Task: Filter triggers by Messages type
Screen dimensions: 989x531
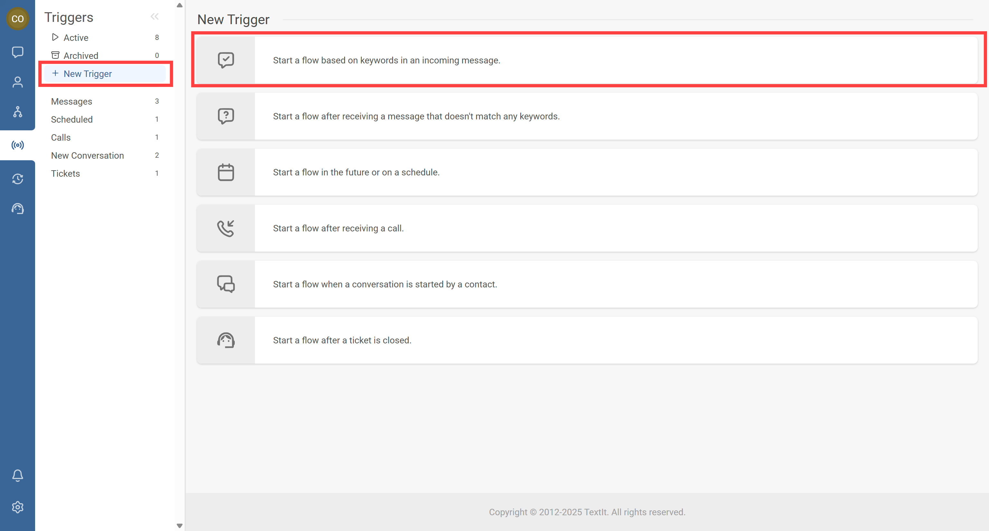Action: click(x=71, y=101)
